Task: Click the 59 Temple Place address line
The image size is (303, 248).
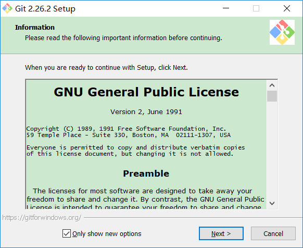Action: [x=129, y=135]
